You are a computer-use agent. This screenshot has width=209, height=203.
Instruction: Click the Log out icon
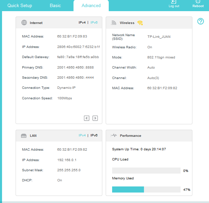(x=174, y=2)
